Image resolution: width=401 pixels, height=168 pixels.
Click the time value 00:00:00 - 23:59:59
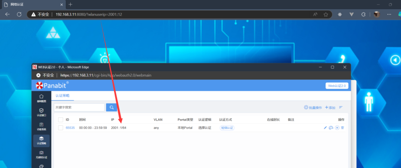click(x=93, y=128)
